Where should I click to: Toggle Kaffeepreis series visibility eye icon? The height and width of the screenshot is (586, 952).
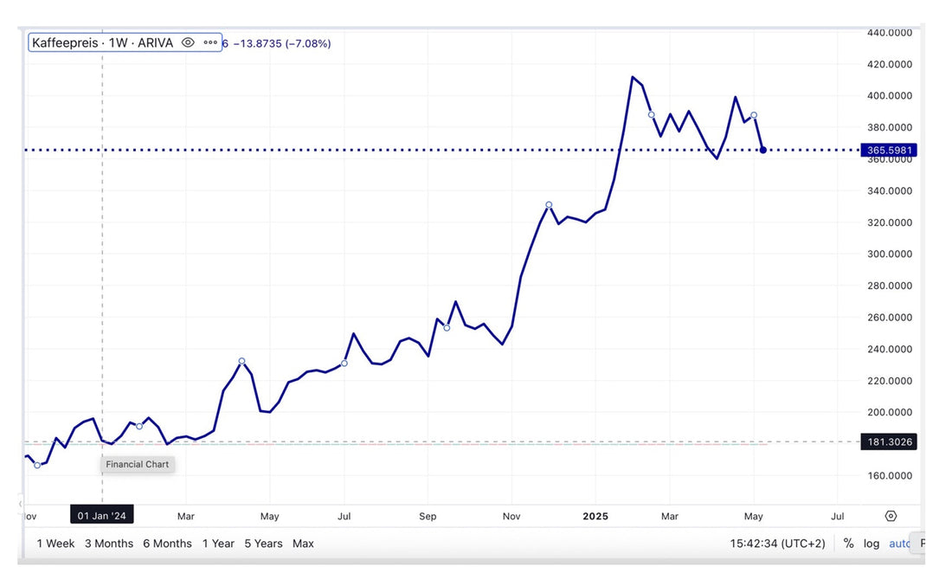(188, 42)
